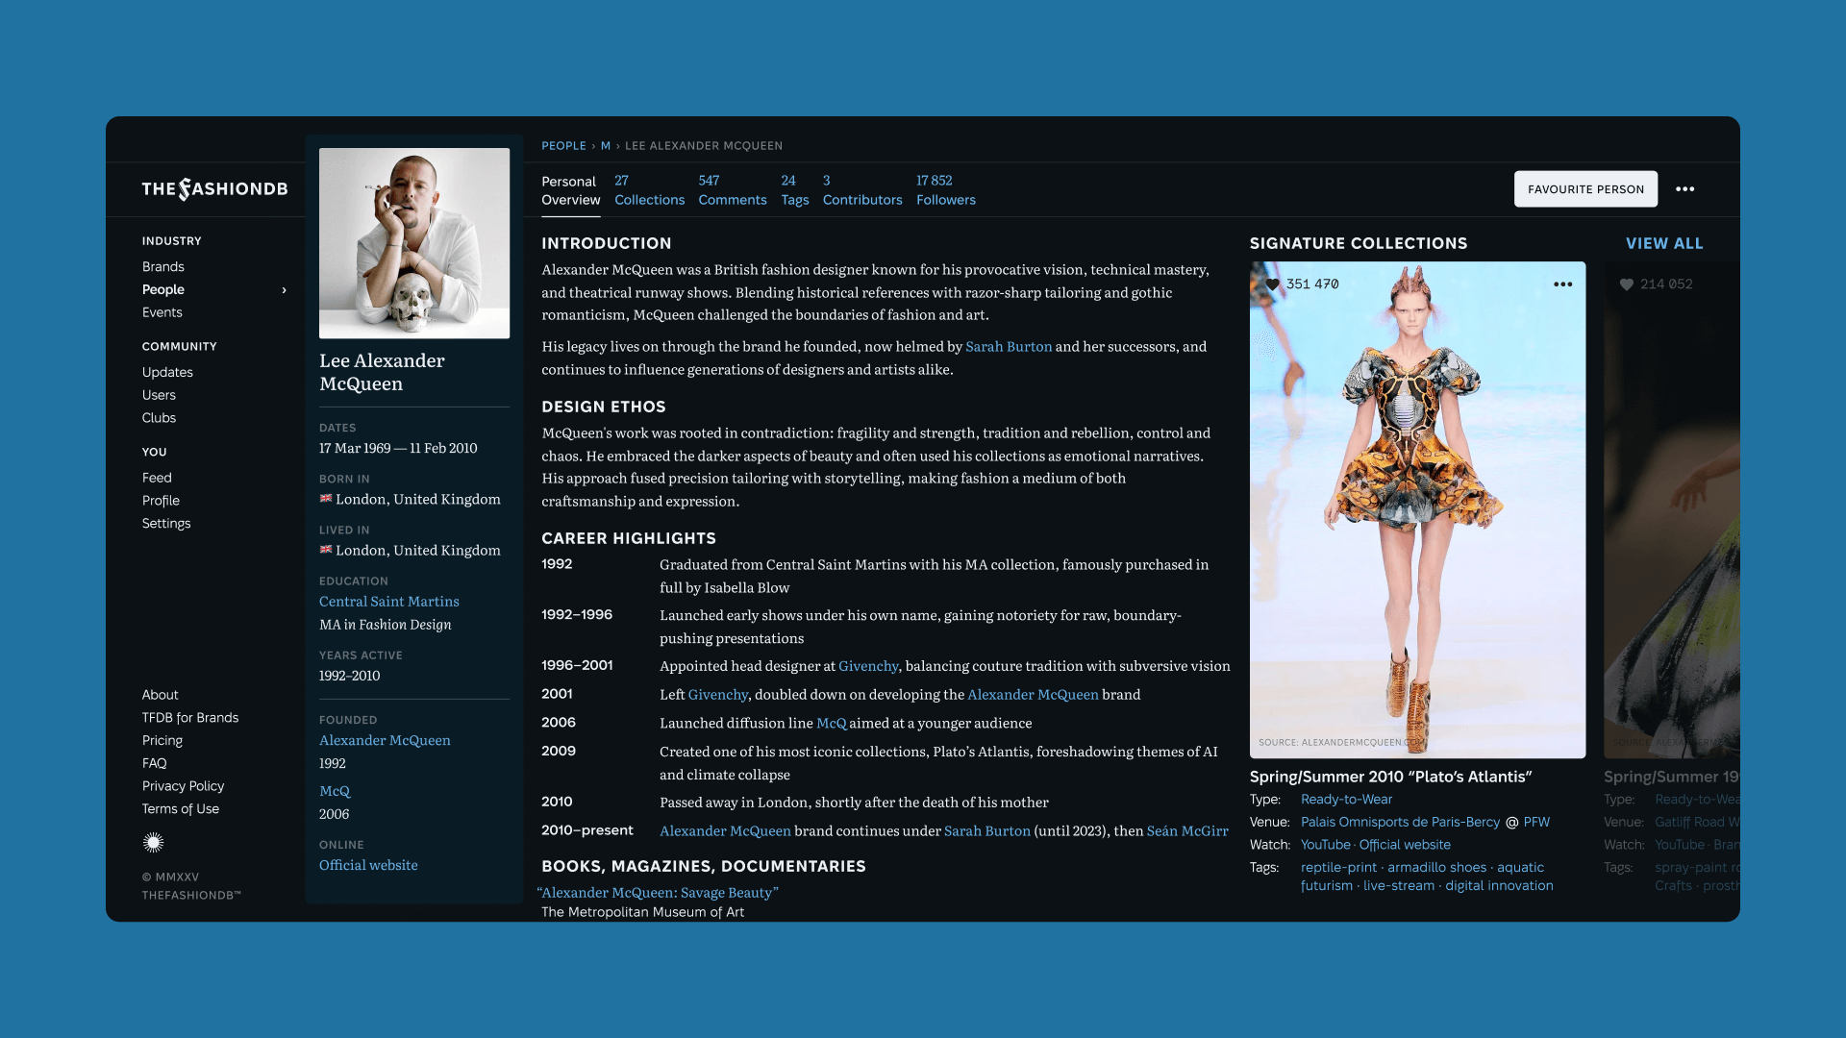
Task: Open the 27 Collections tab
Action: click(649, 190)
